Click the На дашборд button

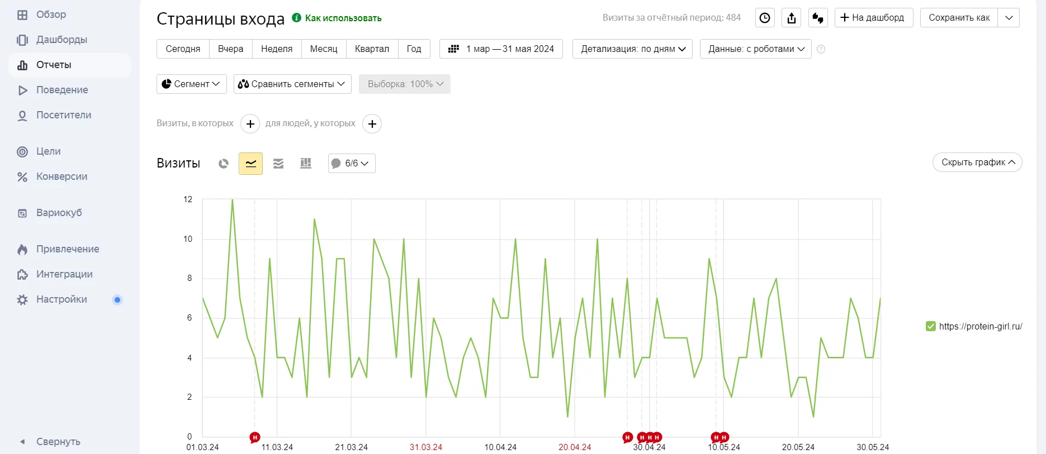click(x=873, y=18)
